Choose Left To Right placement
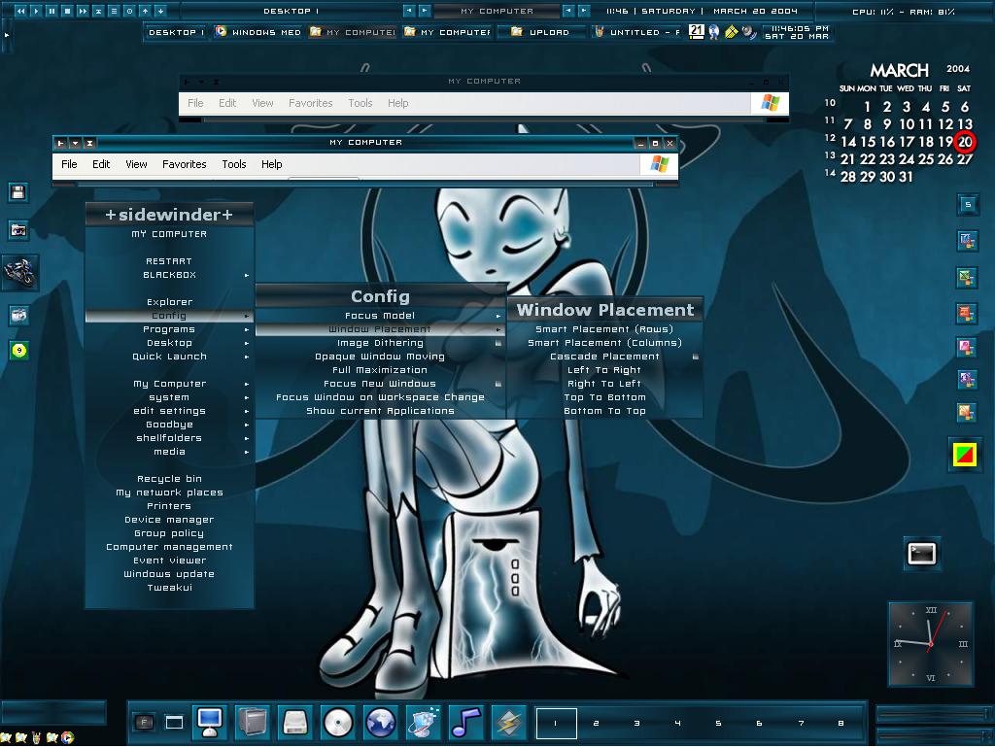The image size is (995, 748). (x=604, y=370)
